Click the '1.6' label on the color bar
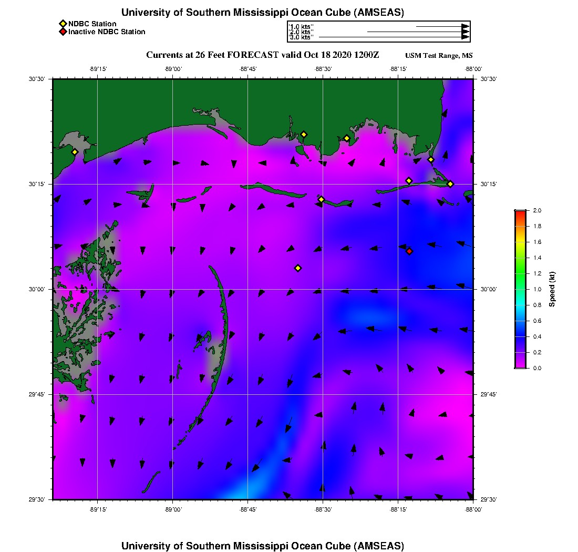Screen dimensions: 578x552 pos(537,242)
